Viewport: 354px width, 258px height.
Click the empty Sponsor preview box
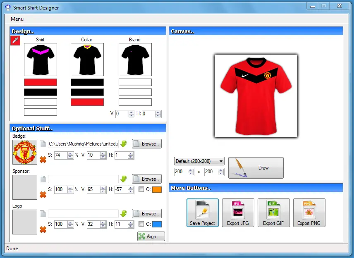pos(25,187)
